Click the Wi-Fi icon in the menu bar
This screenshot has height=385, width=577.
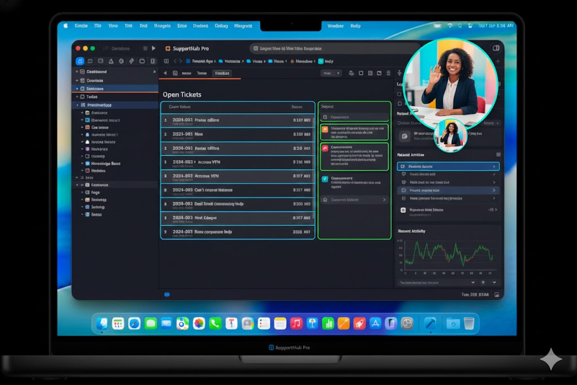tap(450, 26)
